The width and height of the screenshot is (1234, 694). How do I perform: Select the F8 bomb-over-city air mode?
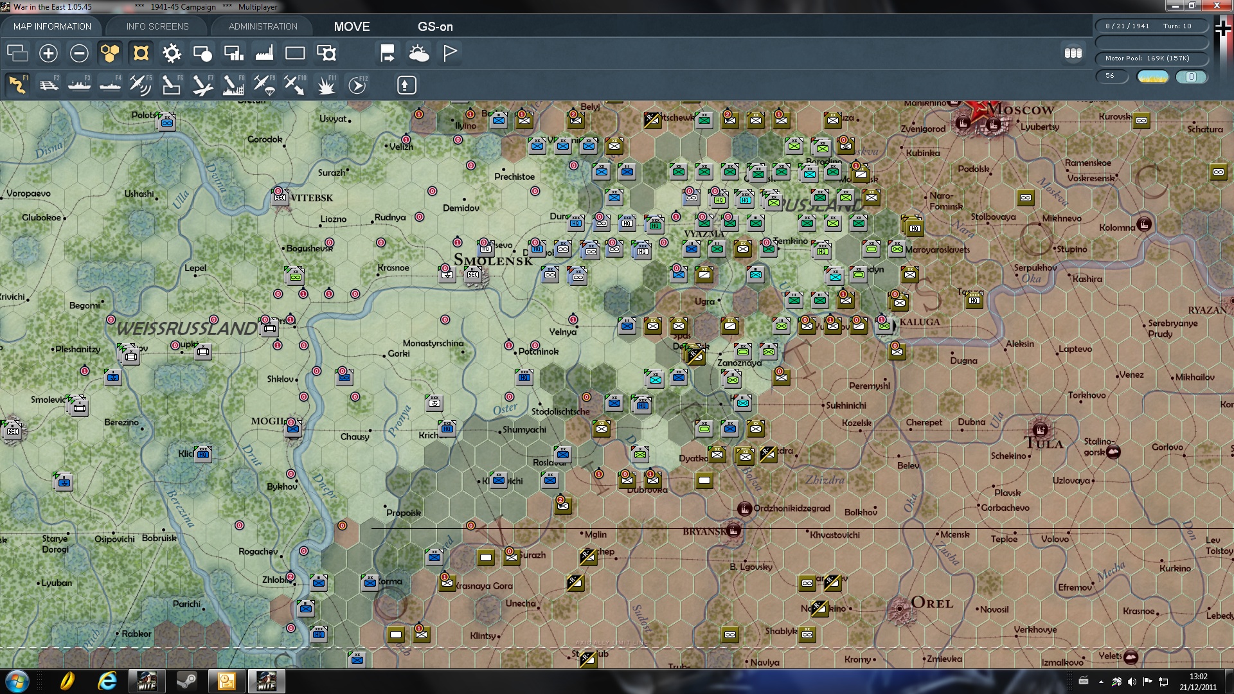pyautogui.click(x=233, y=85)
